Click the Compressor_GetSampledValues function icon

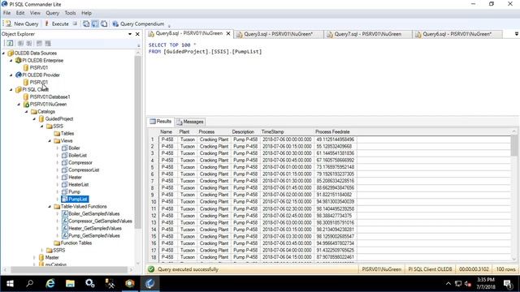(65, 221)
